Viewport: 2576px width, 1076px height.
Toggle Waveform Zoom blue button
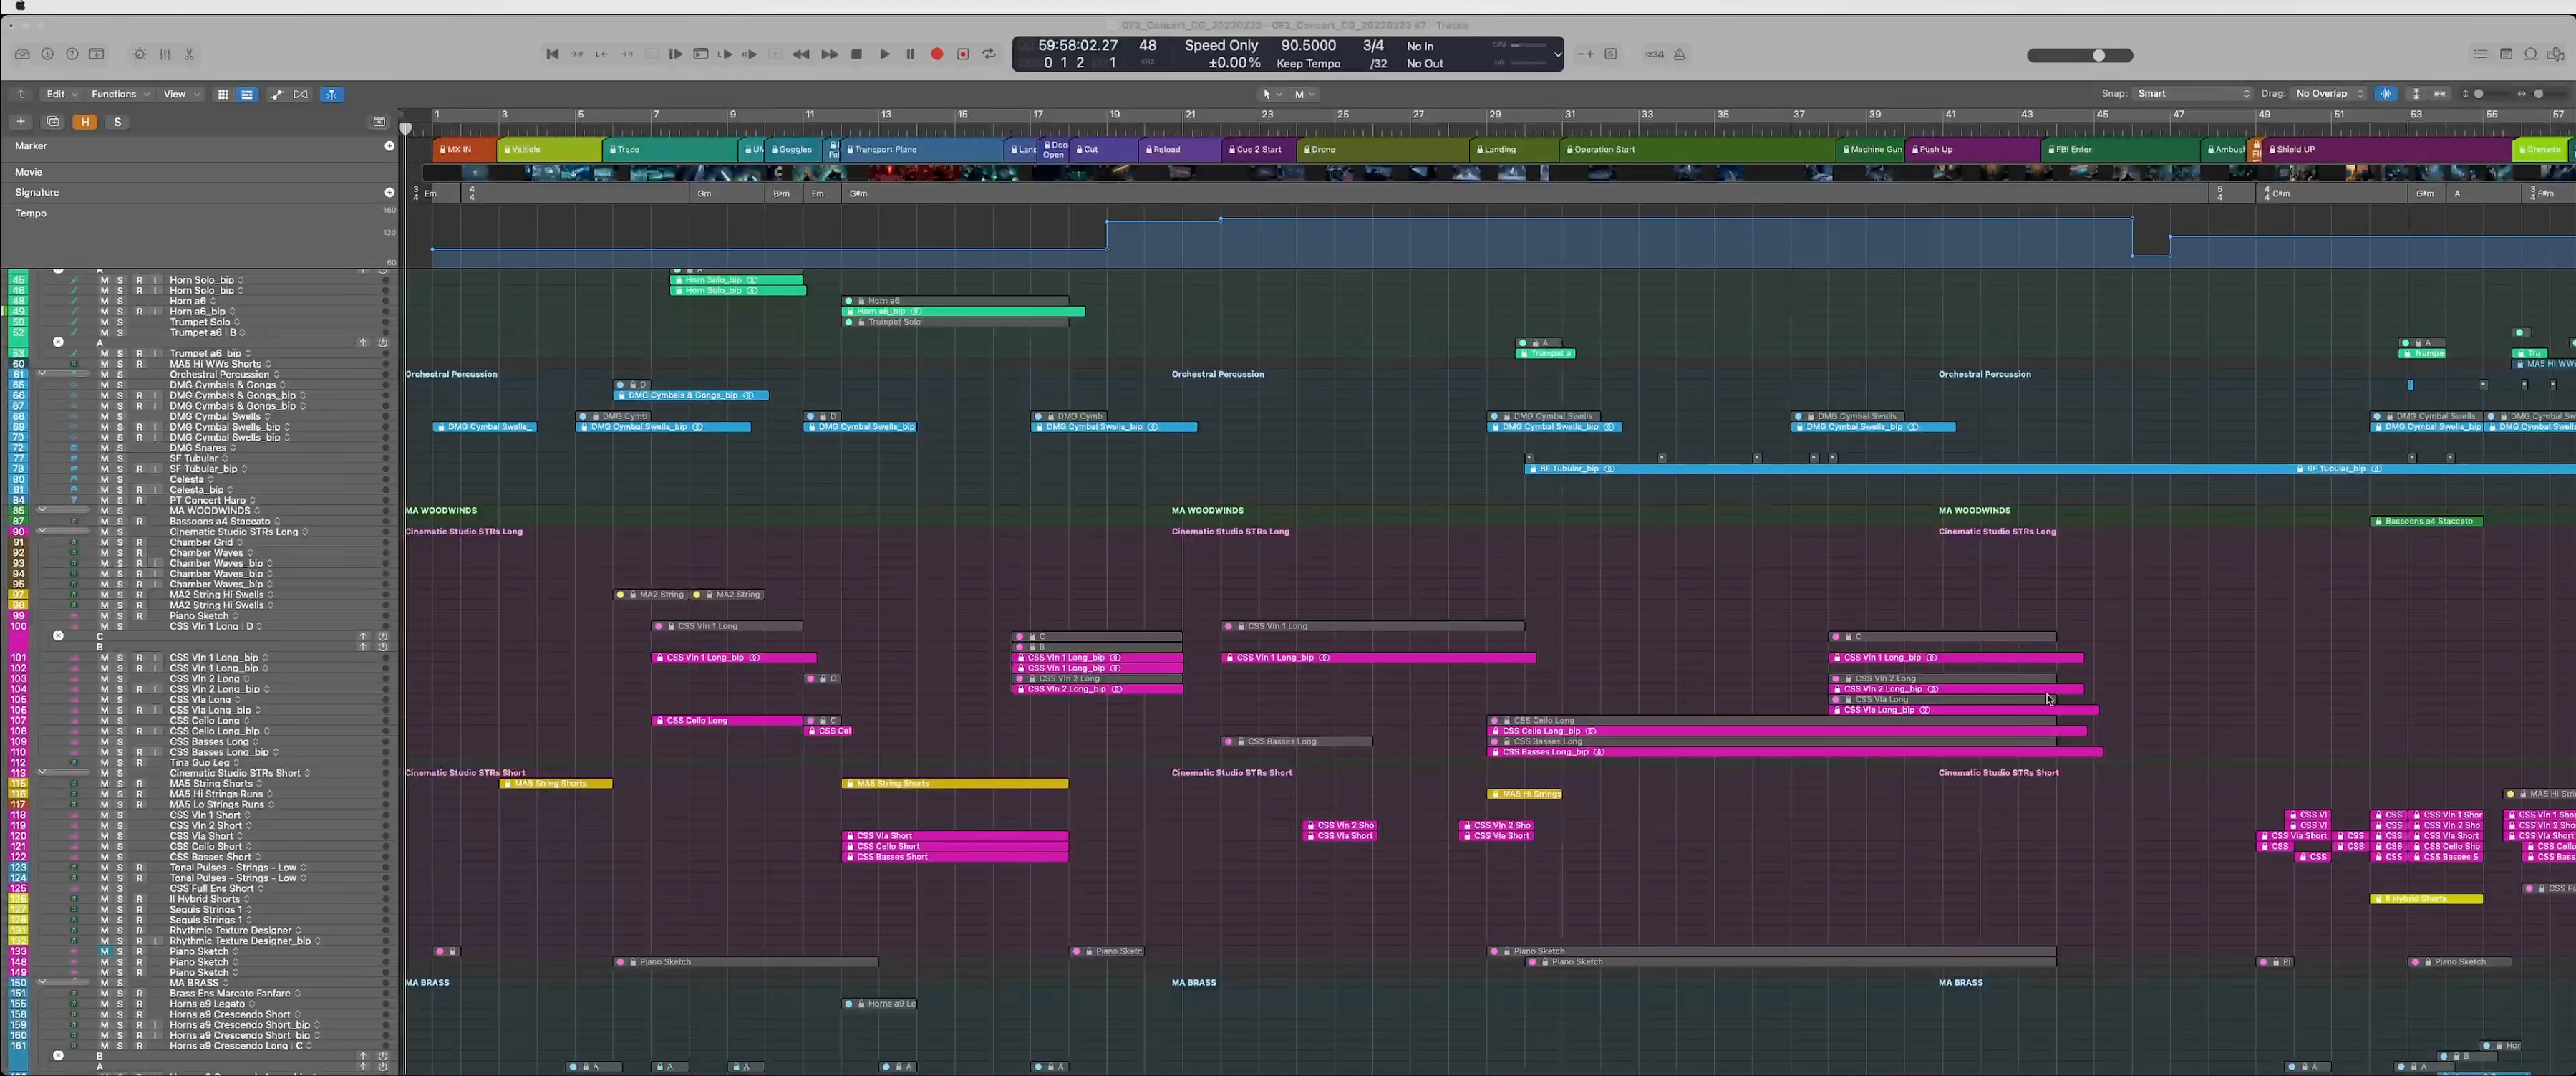click(x=2387, y=94)
